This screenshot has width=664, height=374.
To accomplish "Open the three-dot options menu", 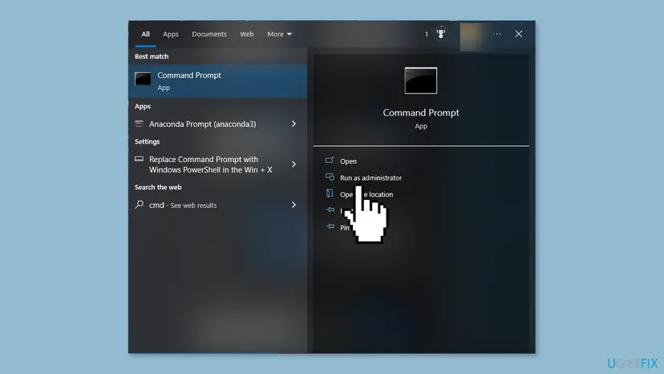I will pyautogui.click(x=497, y=34).
